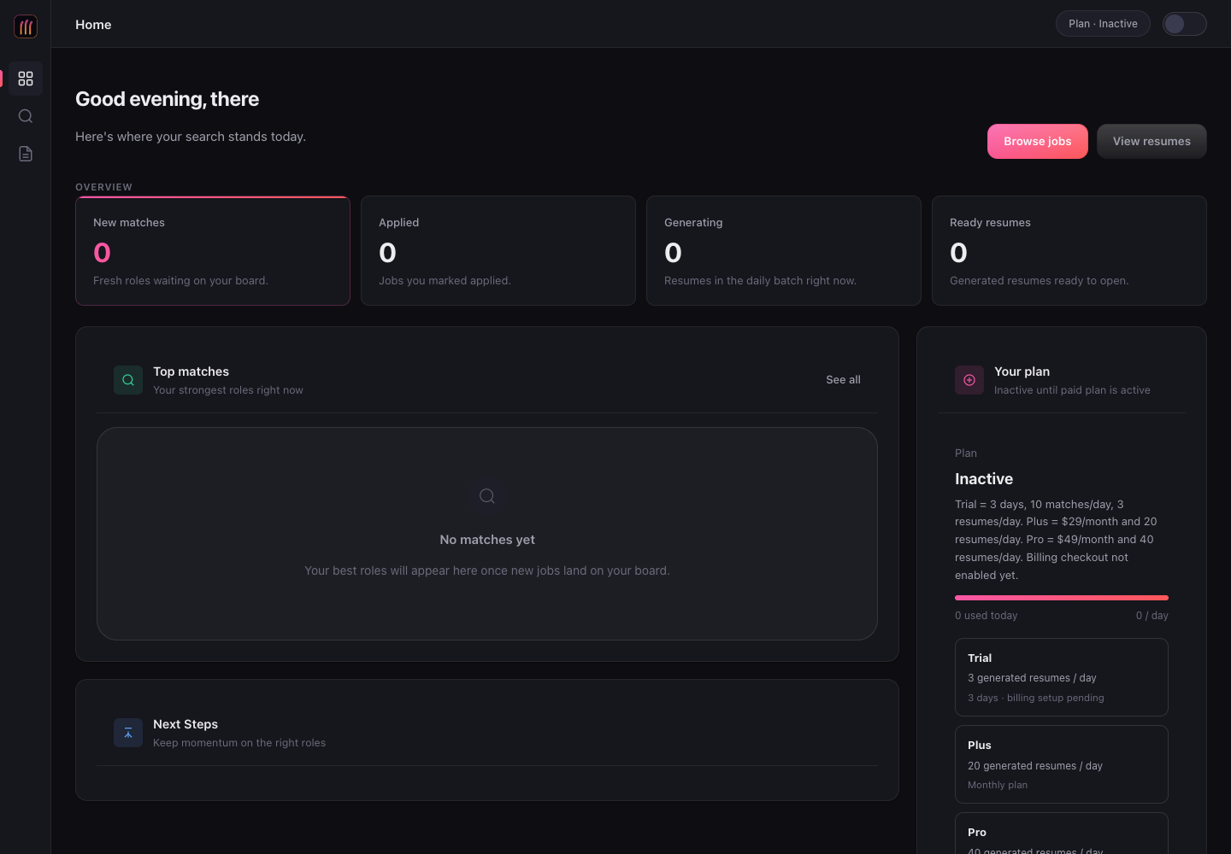The image size is (1231, 854).
Task: Click the Inactive plan heading
Action: 984,479
